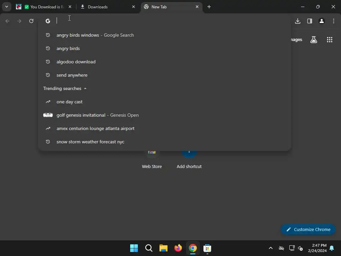Open a new tab with the plus button
Image resolution: width=341 pixels, height=256 pixels.
pos(209,7)
